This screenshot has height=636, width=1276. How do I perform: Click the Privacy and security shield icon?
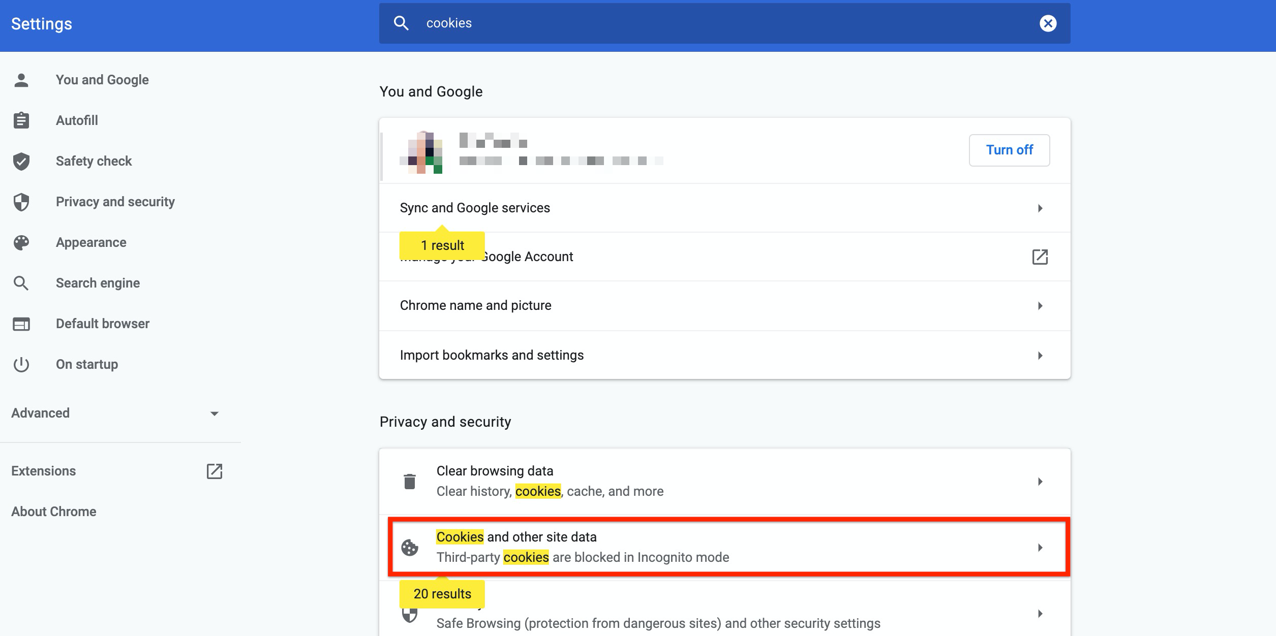[21, 202]
